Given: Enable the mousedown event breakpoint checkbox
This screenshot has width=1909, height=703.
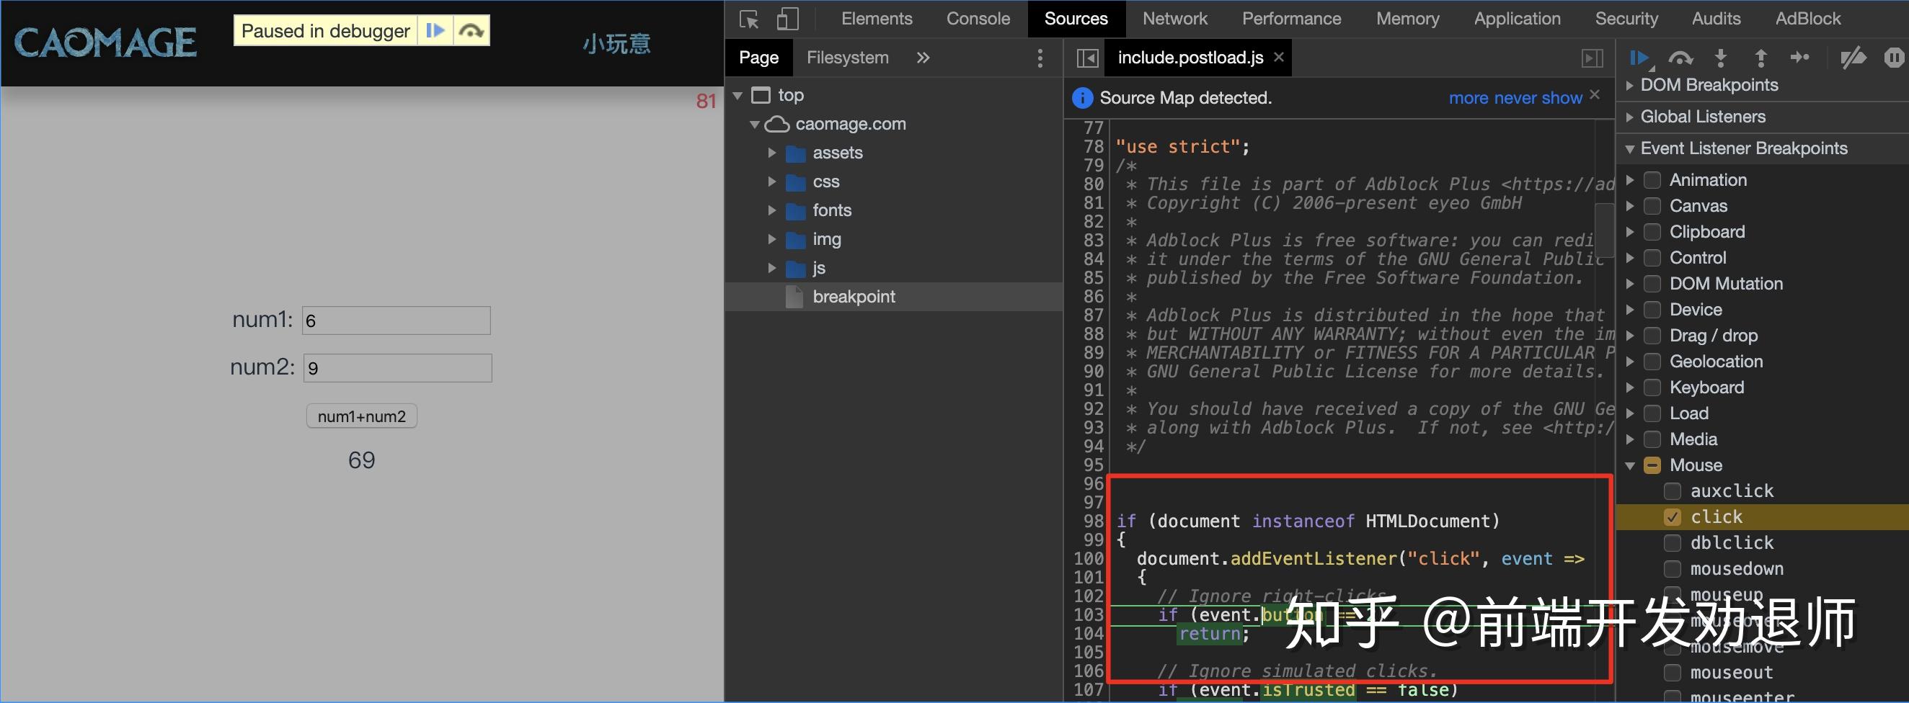Looking at the screenshot, I should click(1673, 568).
